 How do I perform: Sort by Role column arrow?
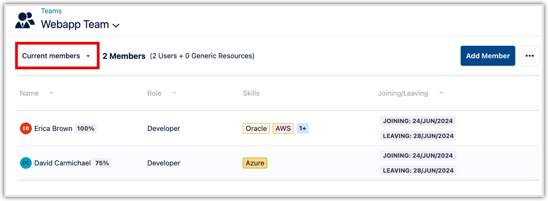174,93
